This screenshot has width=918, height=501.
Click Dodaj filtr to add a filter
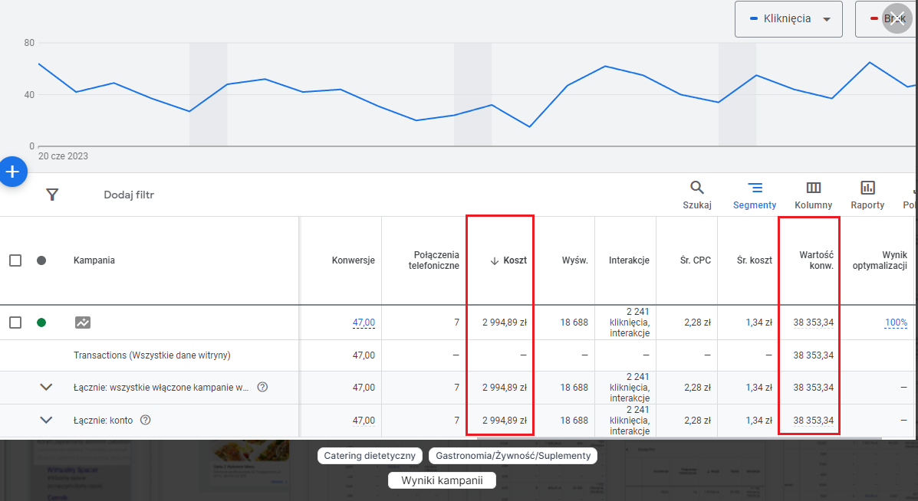point(129,195)
